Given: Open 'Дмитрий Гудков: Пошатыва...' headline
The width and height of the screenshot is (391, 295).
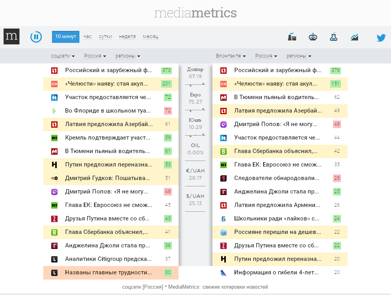Looking at the screenshot, I should pos(108,178).
